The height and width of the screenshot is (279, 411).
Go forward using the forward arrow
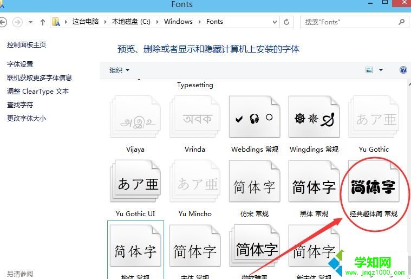pyautogui.click(x=17, y=22)
